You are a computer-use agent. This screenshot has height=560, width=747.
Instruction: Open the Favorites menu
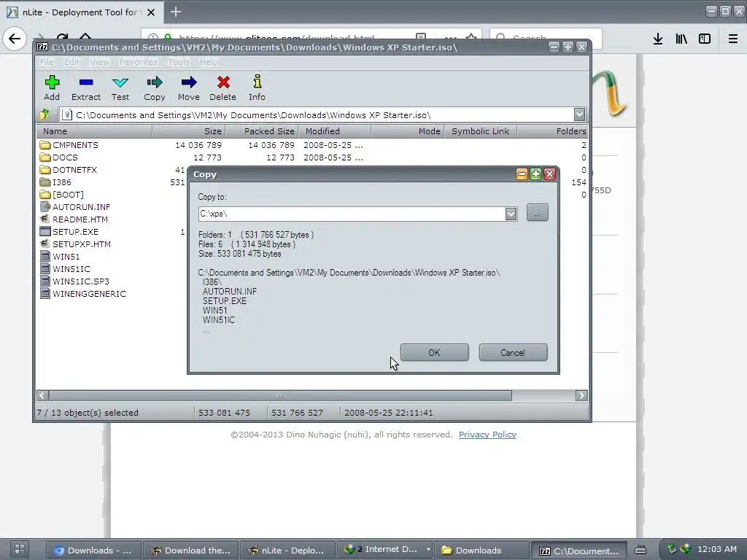pos(138,62)
